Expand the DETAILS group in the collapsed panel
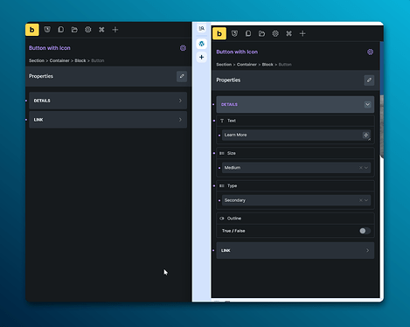The width and height of the screenshot is (410, 327). (108, 101)
